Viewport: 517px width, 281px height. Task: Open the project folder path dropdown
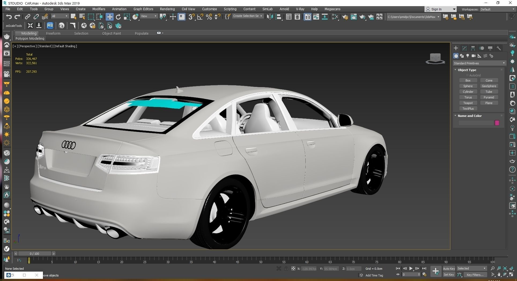pyautogui.click(x=413, y=17)
